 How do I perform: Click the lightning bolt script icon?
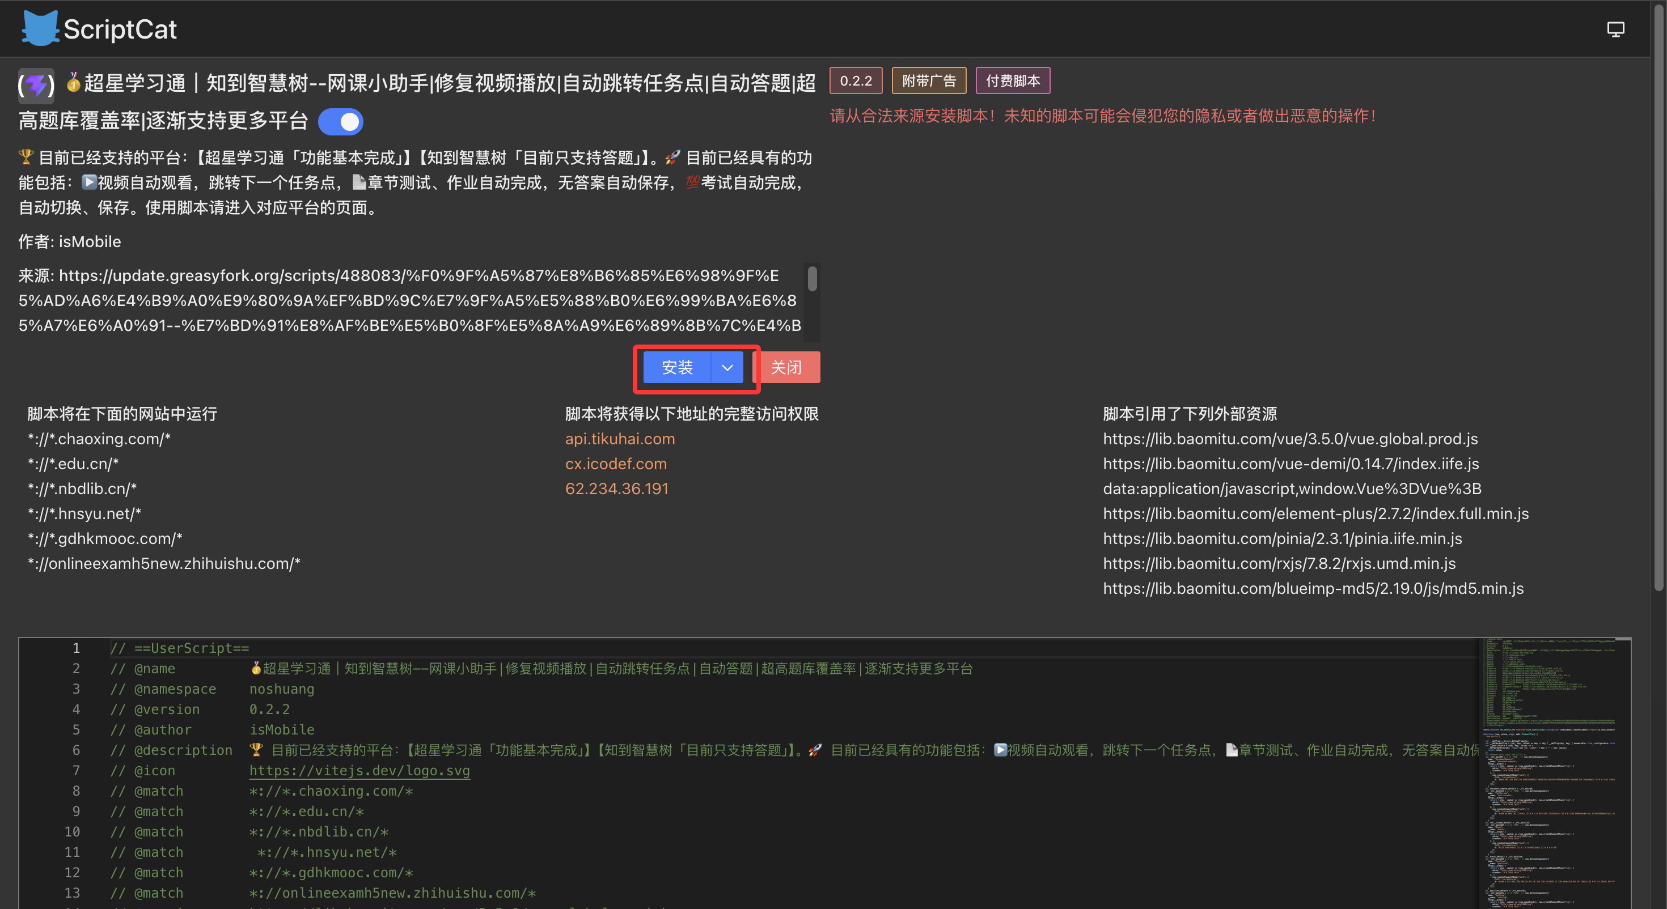pyautogui.click(x=36, y=85)
